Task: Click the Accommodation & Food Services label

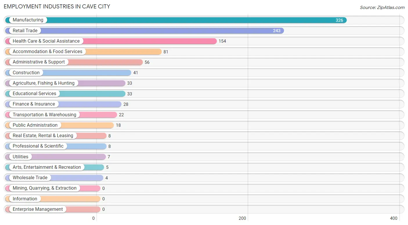Action: click(x=48, y=51)
